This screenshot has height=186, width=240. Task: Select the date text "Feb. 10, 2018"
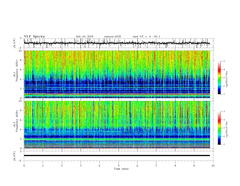pos(85,36)
